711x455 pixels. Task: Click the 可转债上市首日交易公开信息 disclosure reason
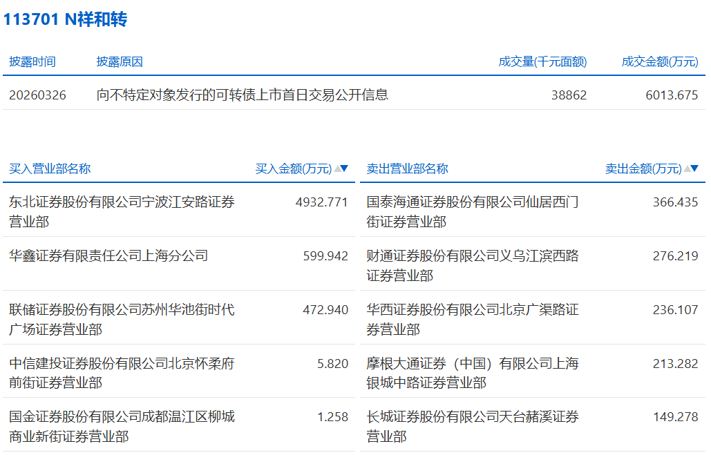coord(243,95)
